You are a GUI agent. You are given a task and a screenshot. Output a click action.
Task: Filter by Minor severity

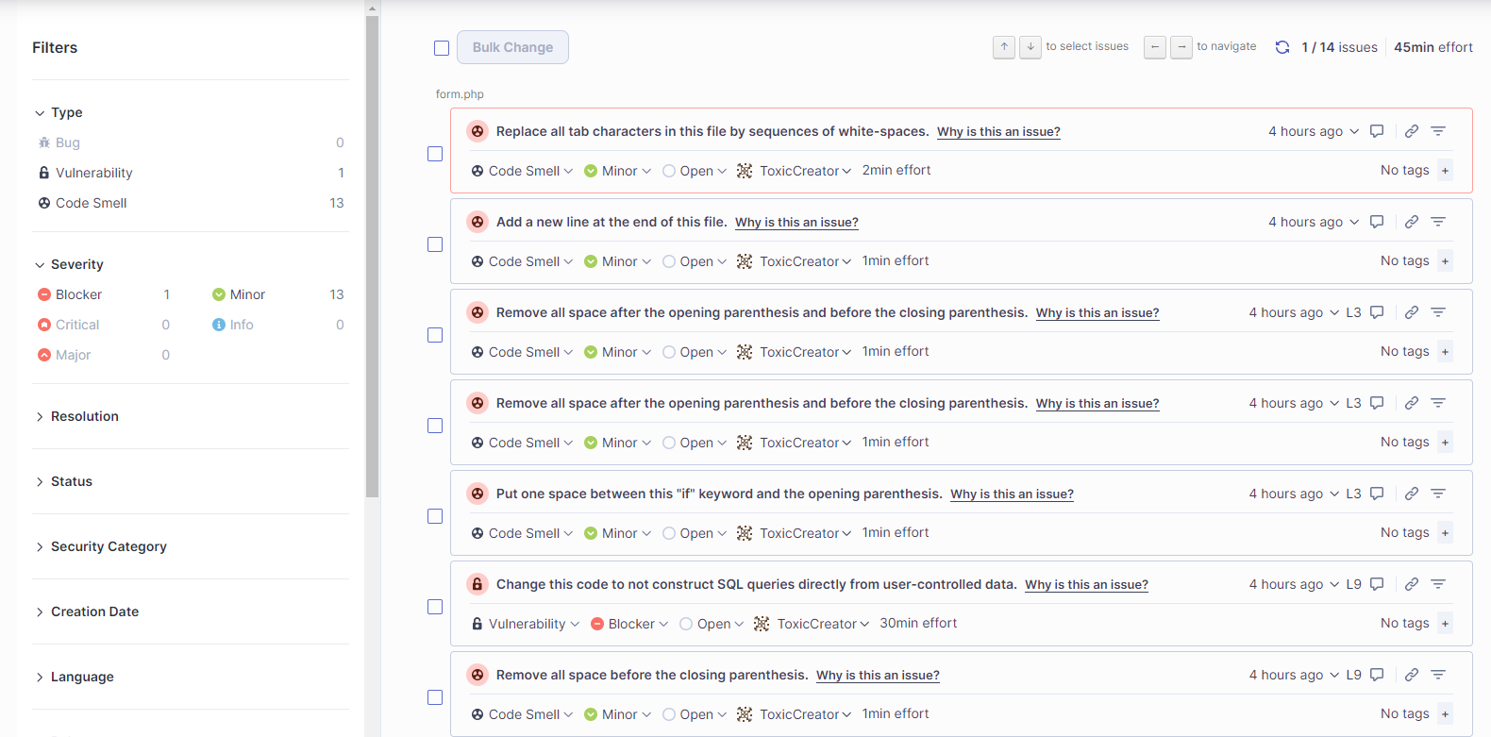[278, 294]
